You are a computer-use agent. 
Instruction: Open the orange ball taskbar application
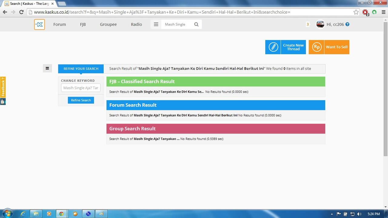tap(75, 214)
